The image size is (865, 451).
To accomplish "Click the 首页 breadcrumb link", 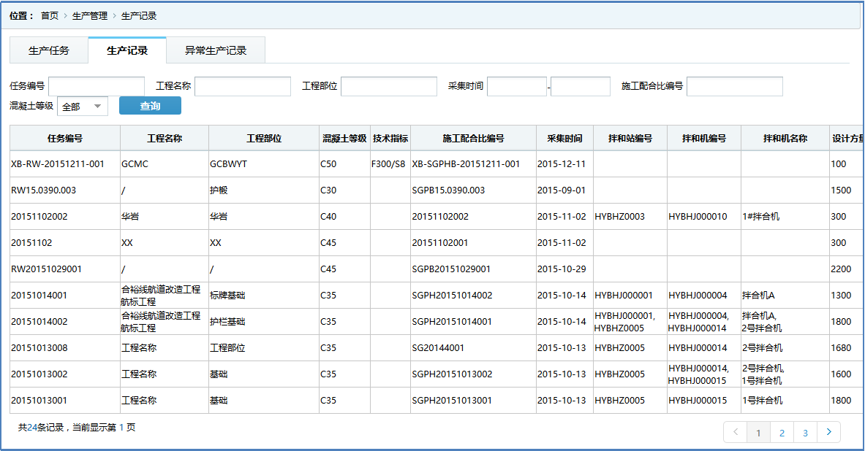I will point(50,15).
